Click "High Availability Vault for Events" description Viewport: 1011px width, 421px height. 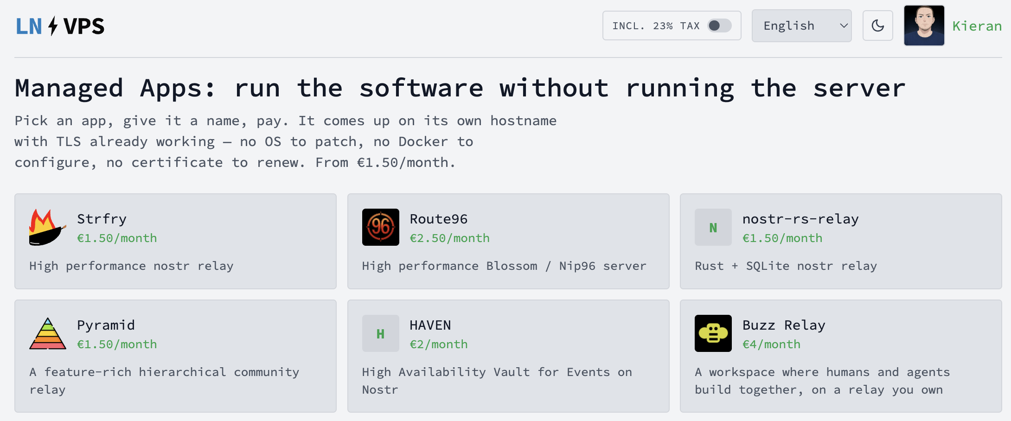497,381
